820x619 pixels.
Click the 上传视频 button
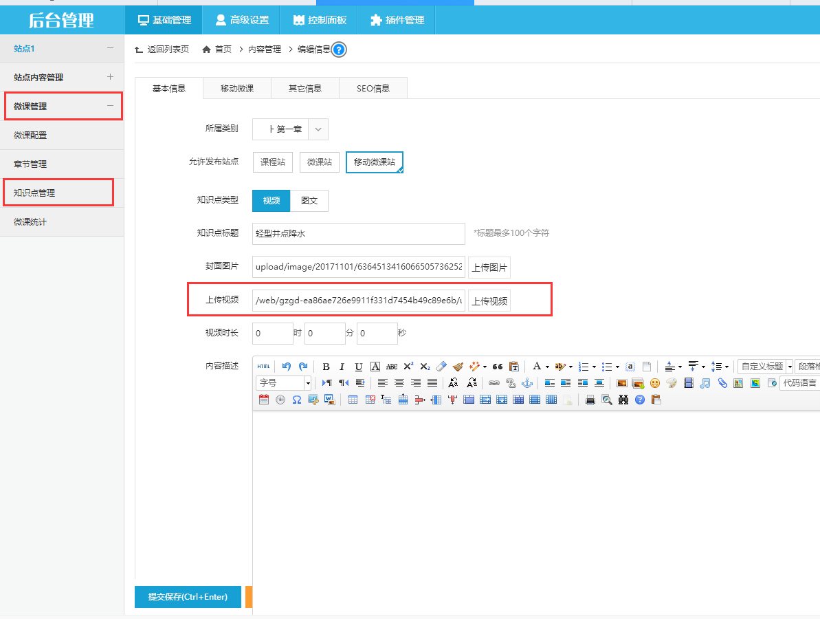point(489,301)
